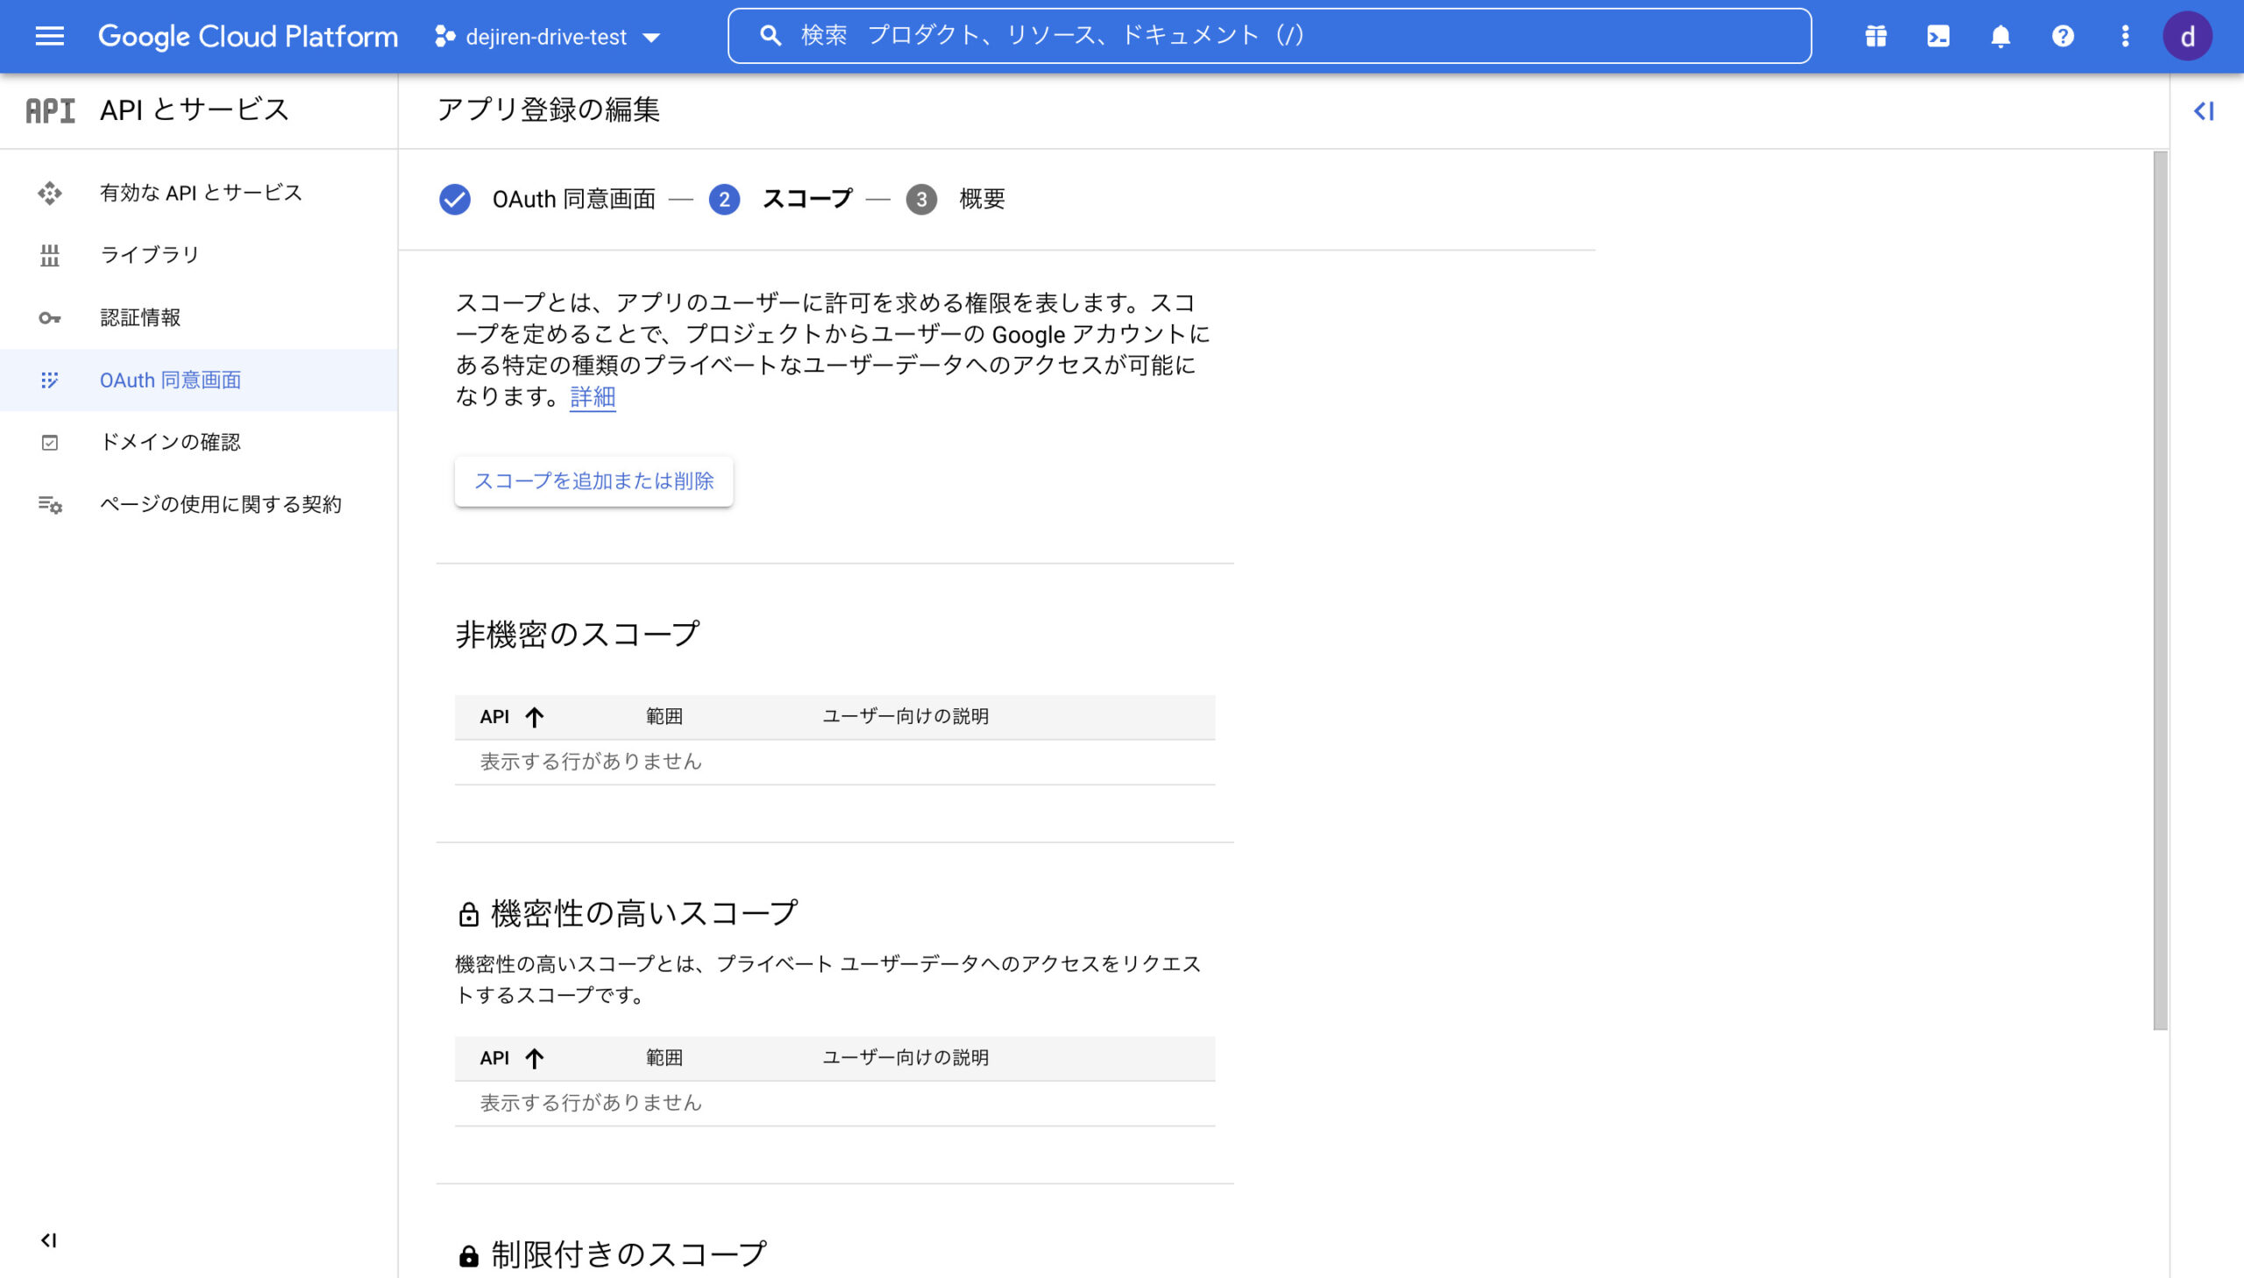The image size is (2244, 1278).
Task: Click the Google Cloud Platform logo
Action: coord(247,36)
